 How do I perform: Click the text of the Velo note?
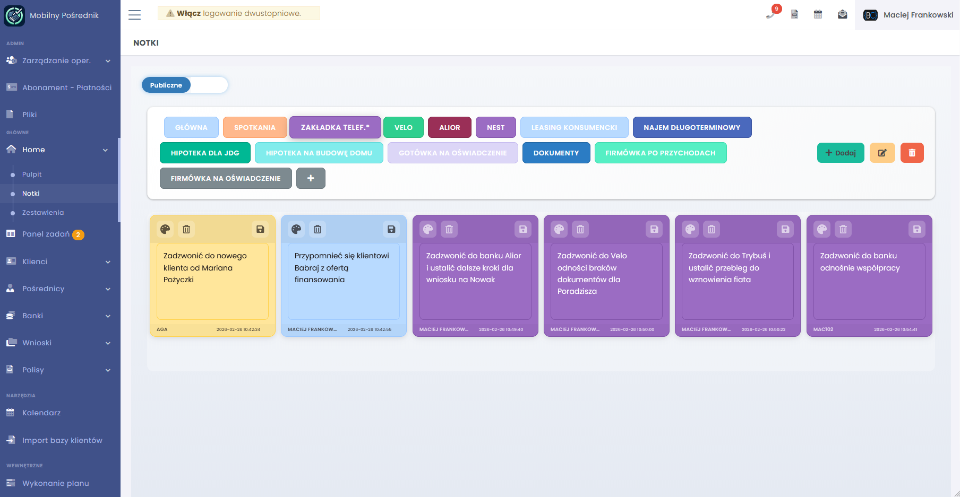click(592, 273)
